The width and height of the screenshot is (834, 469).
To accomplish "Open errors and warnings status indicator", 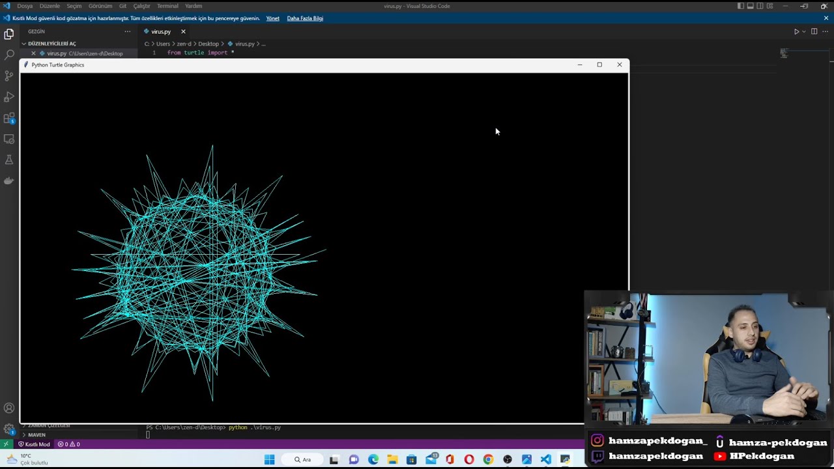I will [68, 444].
